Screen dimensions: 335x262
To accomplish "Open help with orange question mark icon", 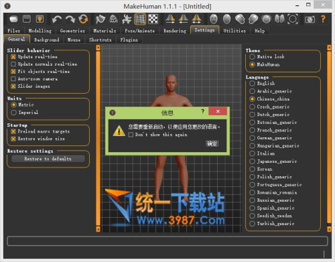I will pos(323,19).
